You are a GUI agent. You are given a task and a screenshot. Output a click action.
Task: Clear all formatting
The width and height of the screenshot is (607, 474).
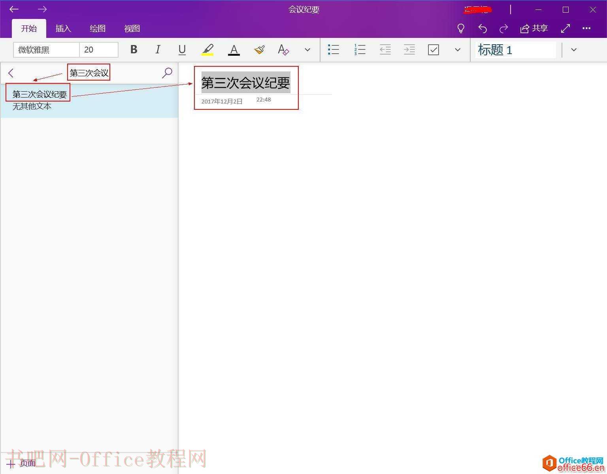pyautogui.click(x=283, y=49)
